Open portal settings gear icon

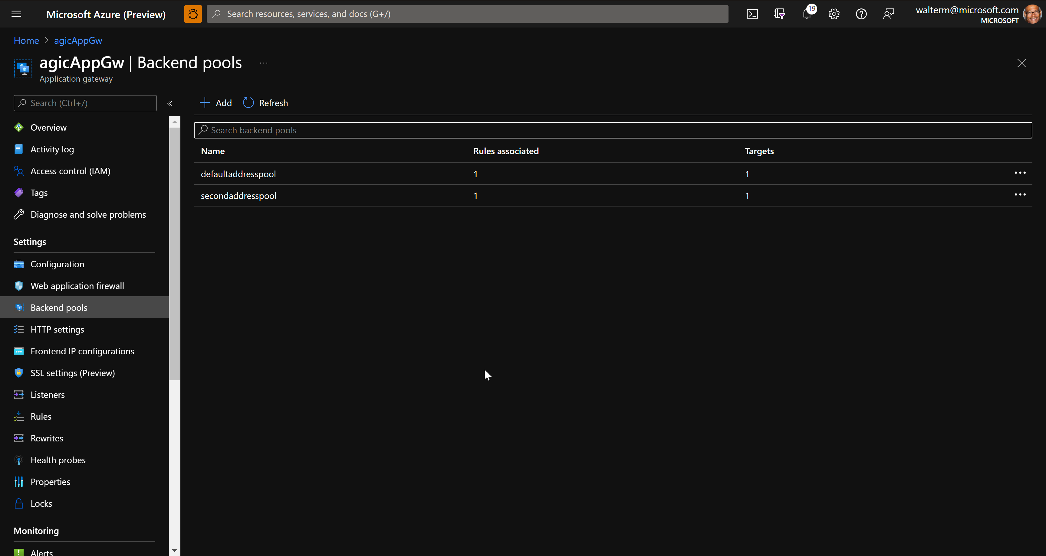pyautogui.click(x=834, y=14)
